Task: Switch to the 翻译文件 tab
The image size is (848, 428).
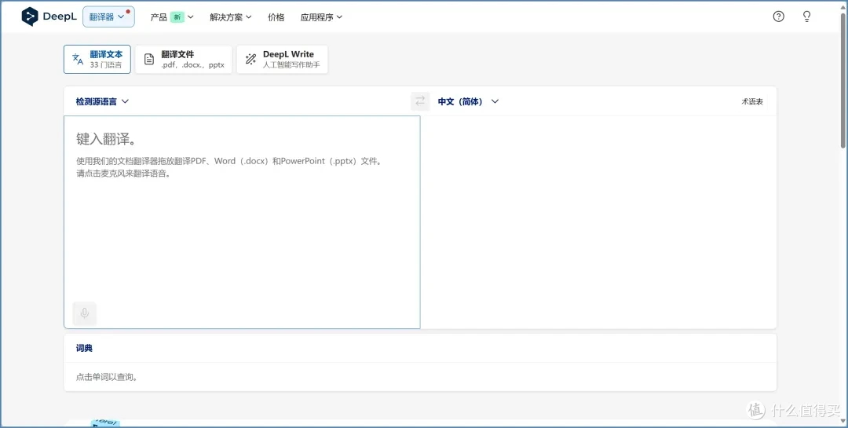Action: pos(183,60)
